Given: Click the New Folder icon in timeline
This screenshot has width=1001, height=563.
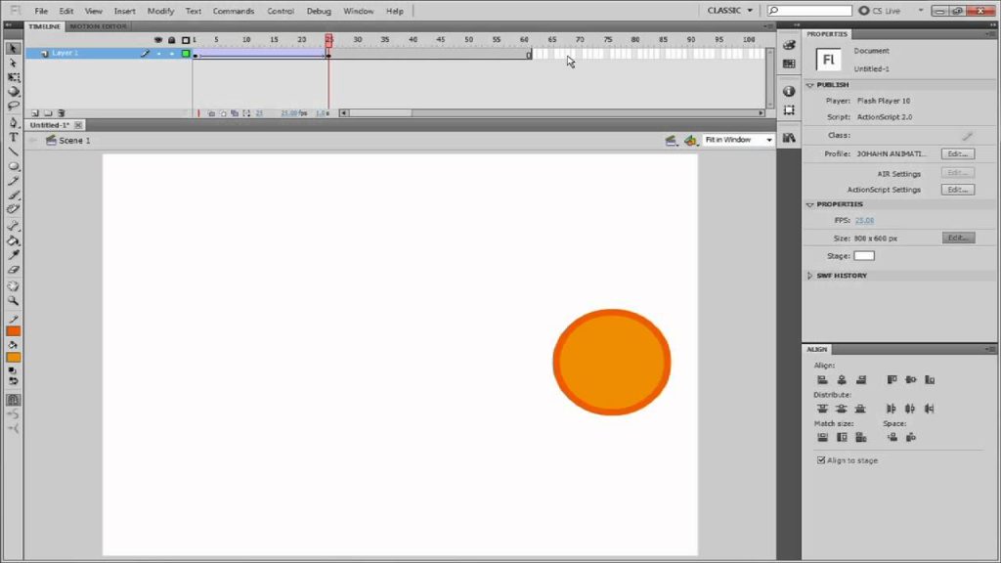Looking at the screenshot, I should pos(48,113).
